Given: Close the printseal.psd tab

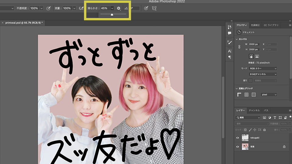Looking at the screenshot, I should point(2,23).
